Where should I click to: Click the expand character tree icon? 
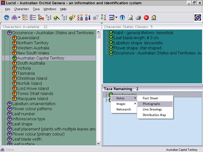(x=25, y=18)
